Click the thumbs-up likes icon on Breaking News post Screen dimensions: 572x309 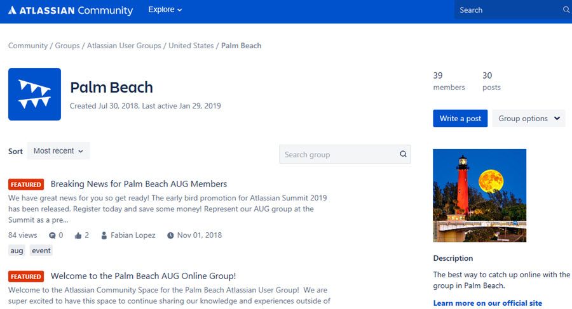pos(78,235)
